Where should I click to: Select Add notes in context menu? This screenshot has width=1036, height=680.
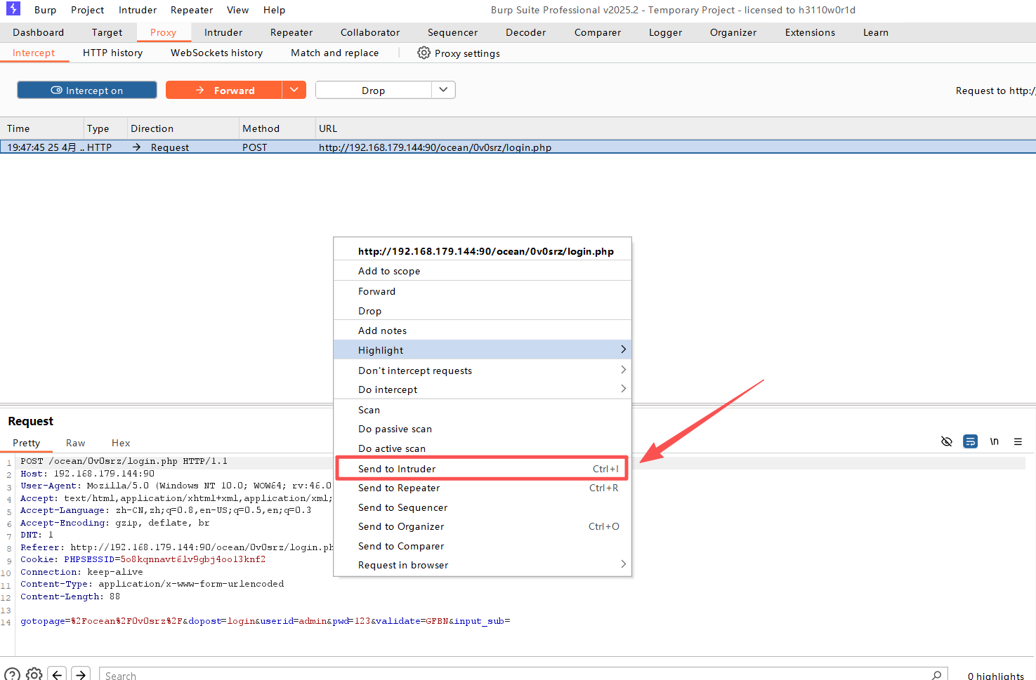(483, 331)
